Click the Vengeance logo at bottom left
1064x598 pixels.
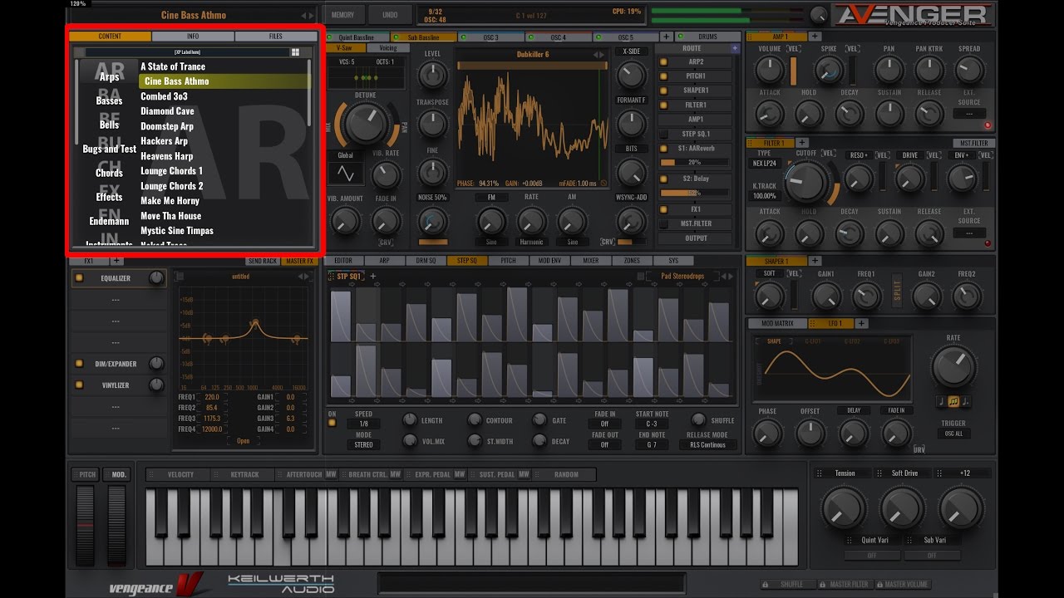coord(156,586)
